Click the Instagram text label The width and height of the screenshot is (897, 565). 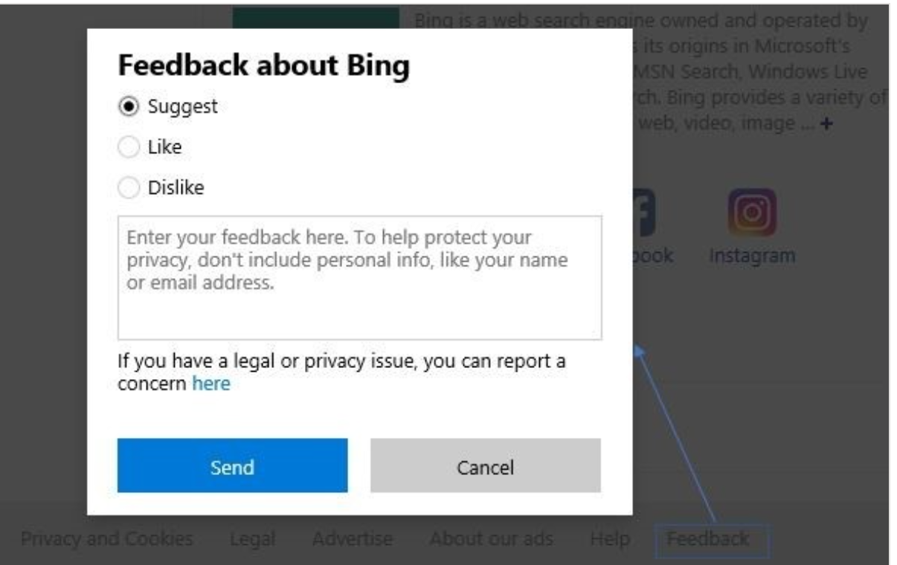click(752, 256)
